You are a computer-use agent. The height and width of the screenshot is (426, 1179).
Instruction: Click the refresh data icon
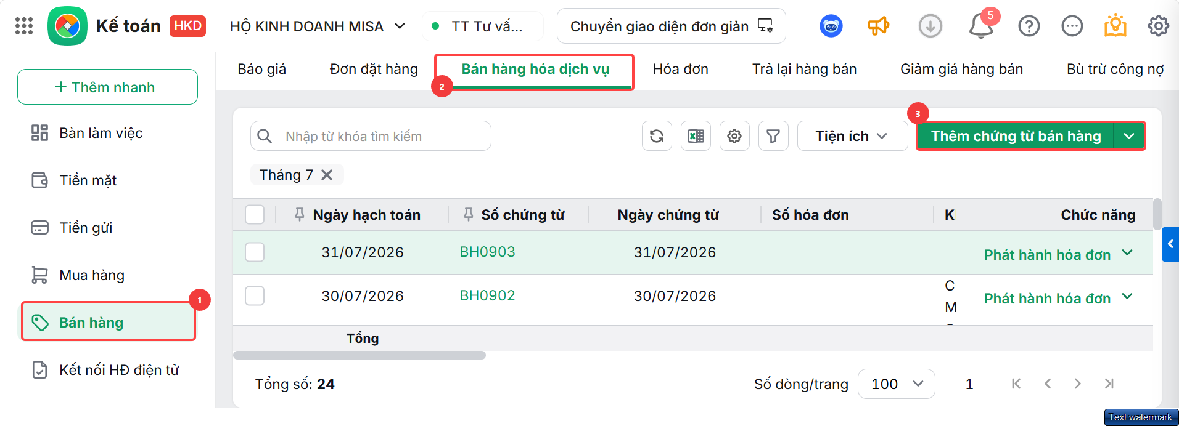tap(657, 136)
